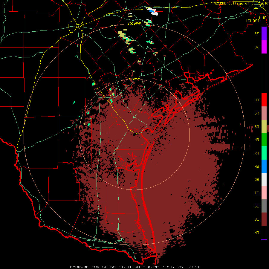The height and width of the screenshot is (269, 269).
Task: Click the HHC product code label
Action: 263,18
